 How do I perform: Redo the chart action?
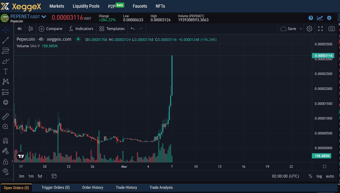click(x=141, y=29)
